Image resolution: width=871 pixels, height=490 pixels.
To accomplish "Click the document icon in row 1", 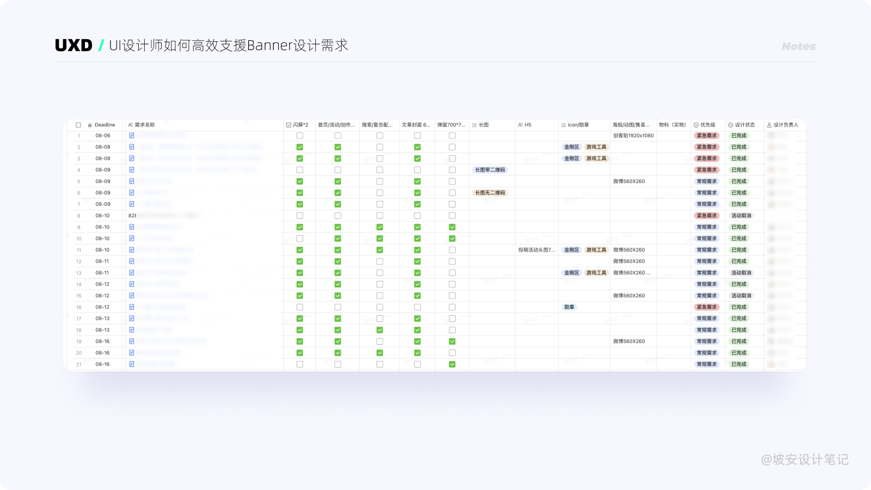I will [132, 136].
